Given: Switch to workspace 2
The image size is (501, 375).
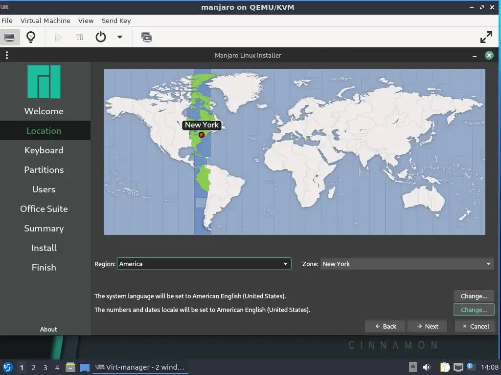Looking at the screenshot, I should [34, 368].
